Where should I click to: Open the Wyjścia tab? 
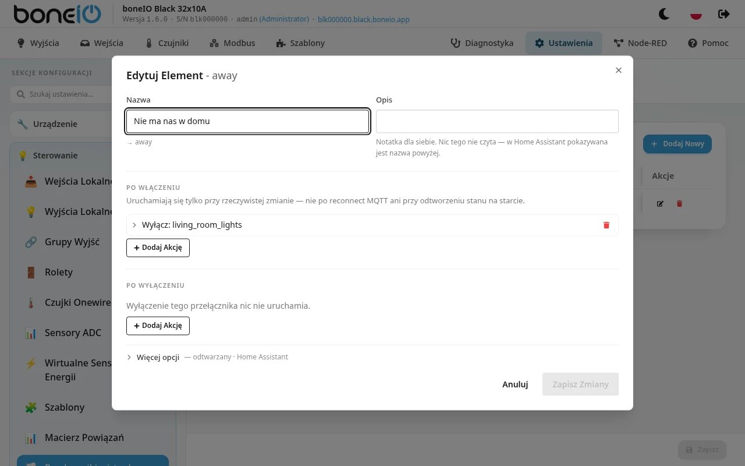coord(38,43)
